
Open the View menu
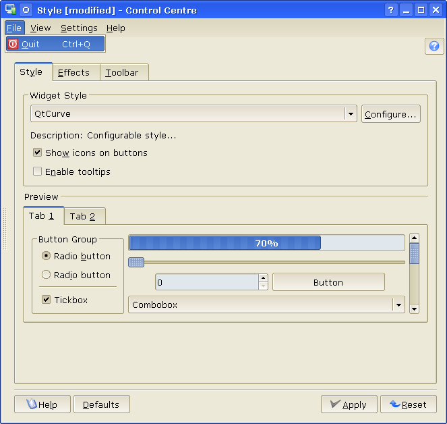[40, 28]
